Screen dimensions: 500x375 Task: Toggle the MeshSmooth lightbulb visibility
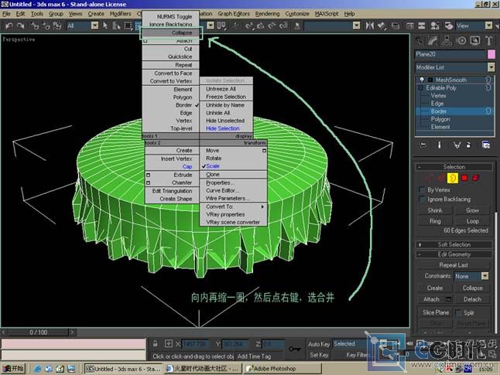coord(422,80)
